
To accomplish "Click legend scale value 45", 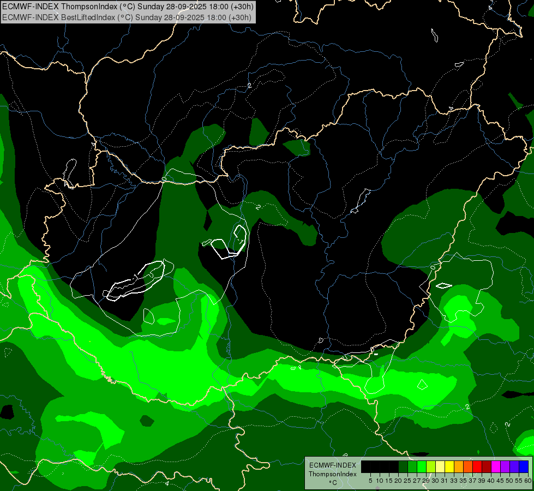I will click(500, 481).
